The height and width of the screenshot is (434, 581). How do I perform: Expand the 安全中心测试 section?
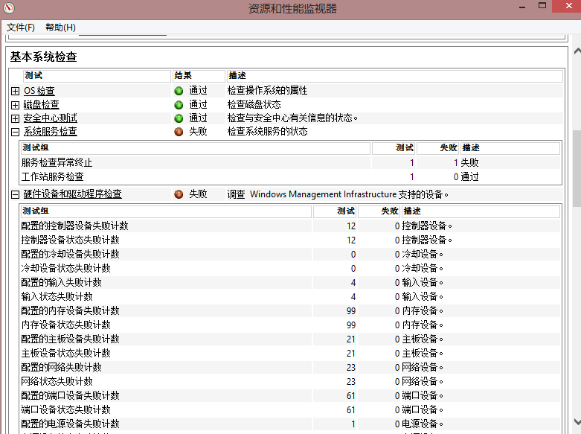(15, 118)
